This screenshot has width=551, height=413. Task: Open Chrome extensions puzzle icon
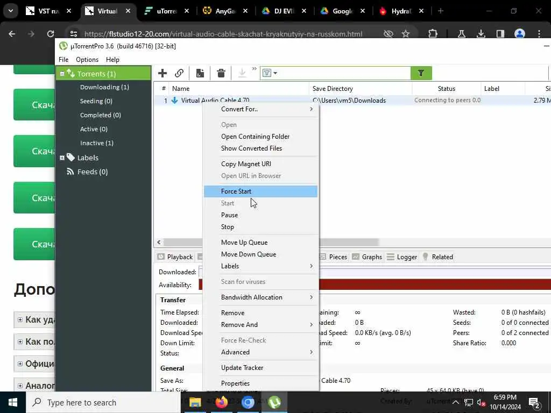pyautogui.click(x=433, y=34)
